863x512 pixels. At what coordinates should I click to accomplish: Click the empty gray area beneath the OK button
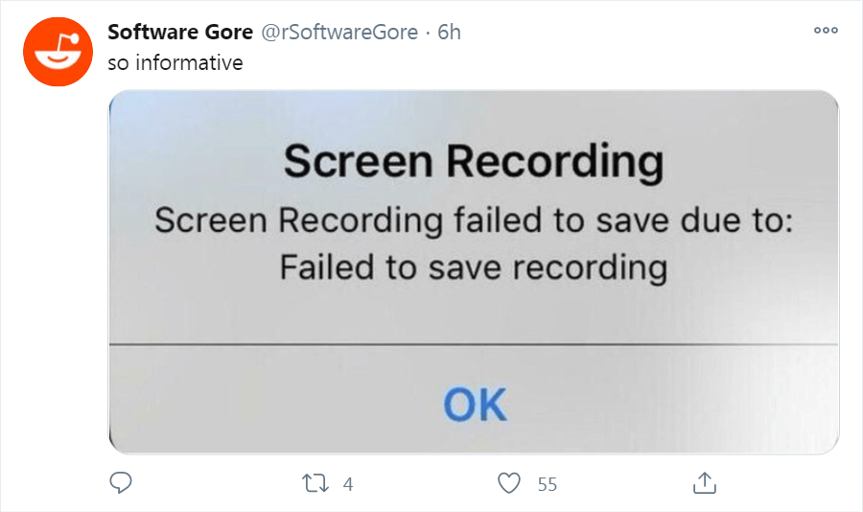coord(474,439)
